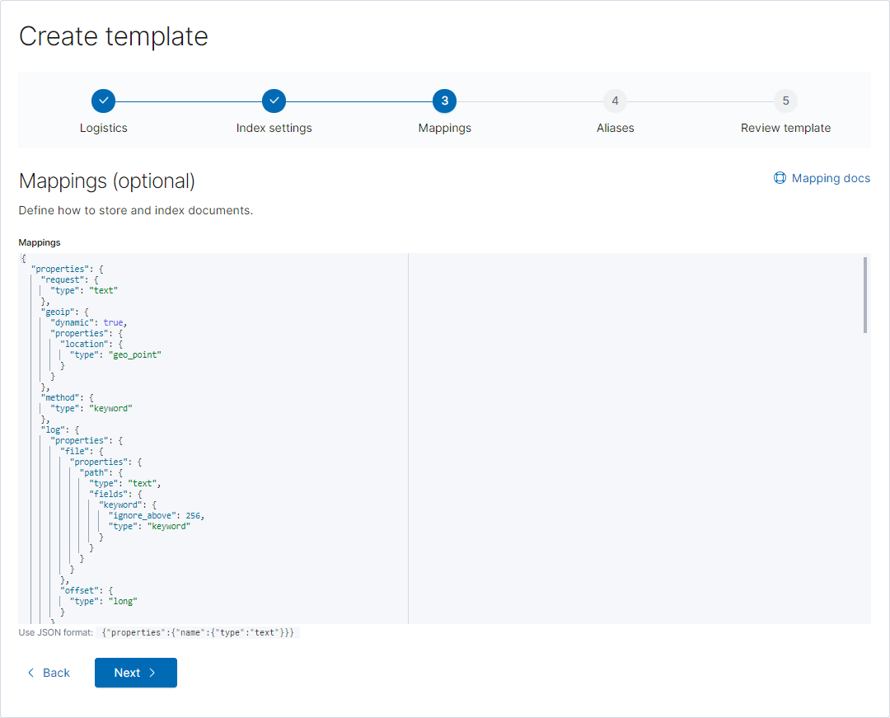The width and height of the screenshot is (890, 718).
Task: Place cursor on the "geo_point" type line
Action: [x=116, y=354]
